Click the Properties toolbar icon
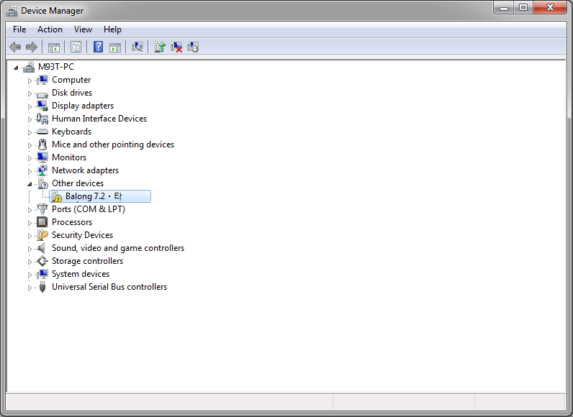 point(75,47)
